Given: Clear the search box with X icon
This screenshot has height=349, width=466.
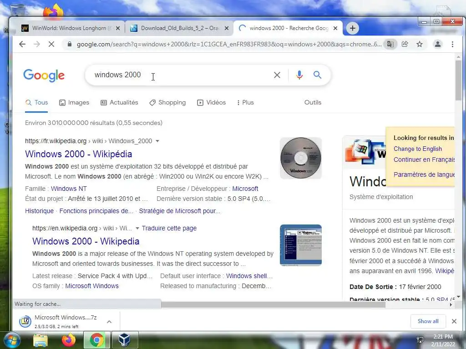Looking at the screenshot, I should pos(277,75).
